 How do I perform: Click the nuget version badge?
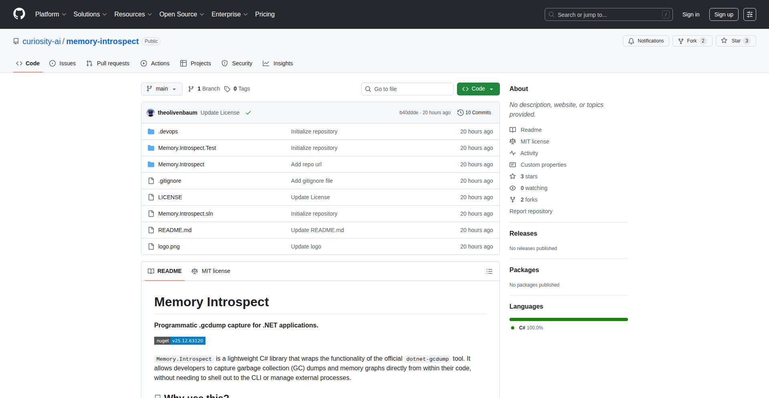180,341
